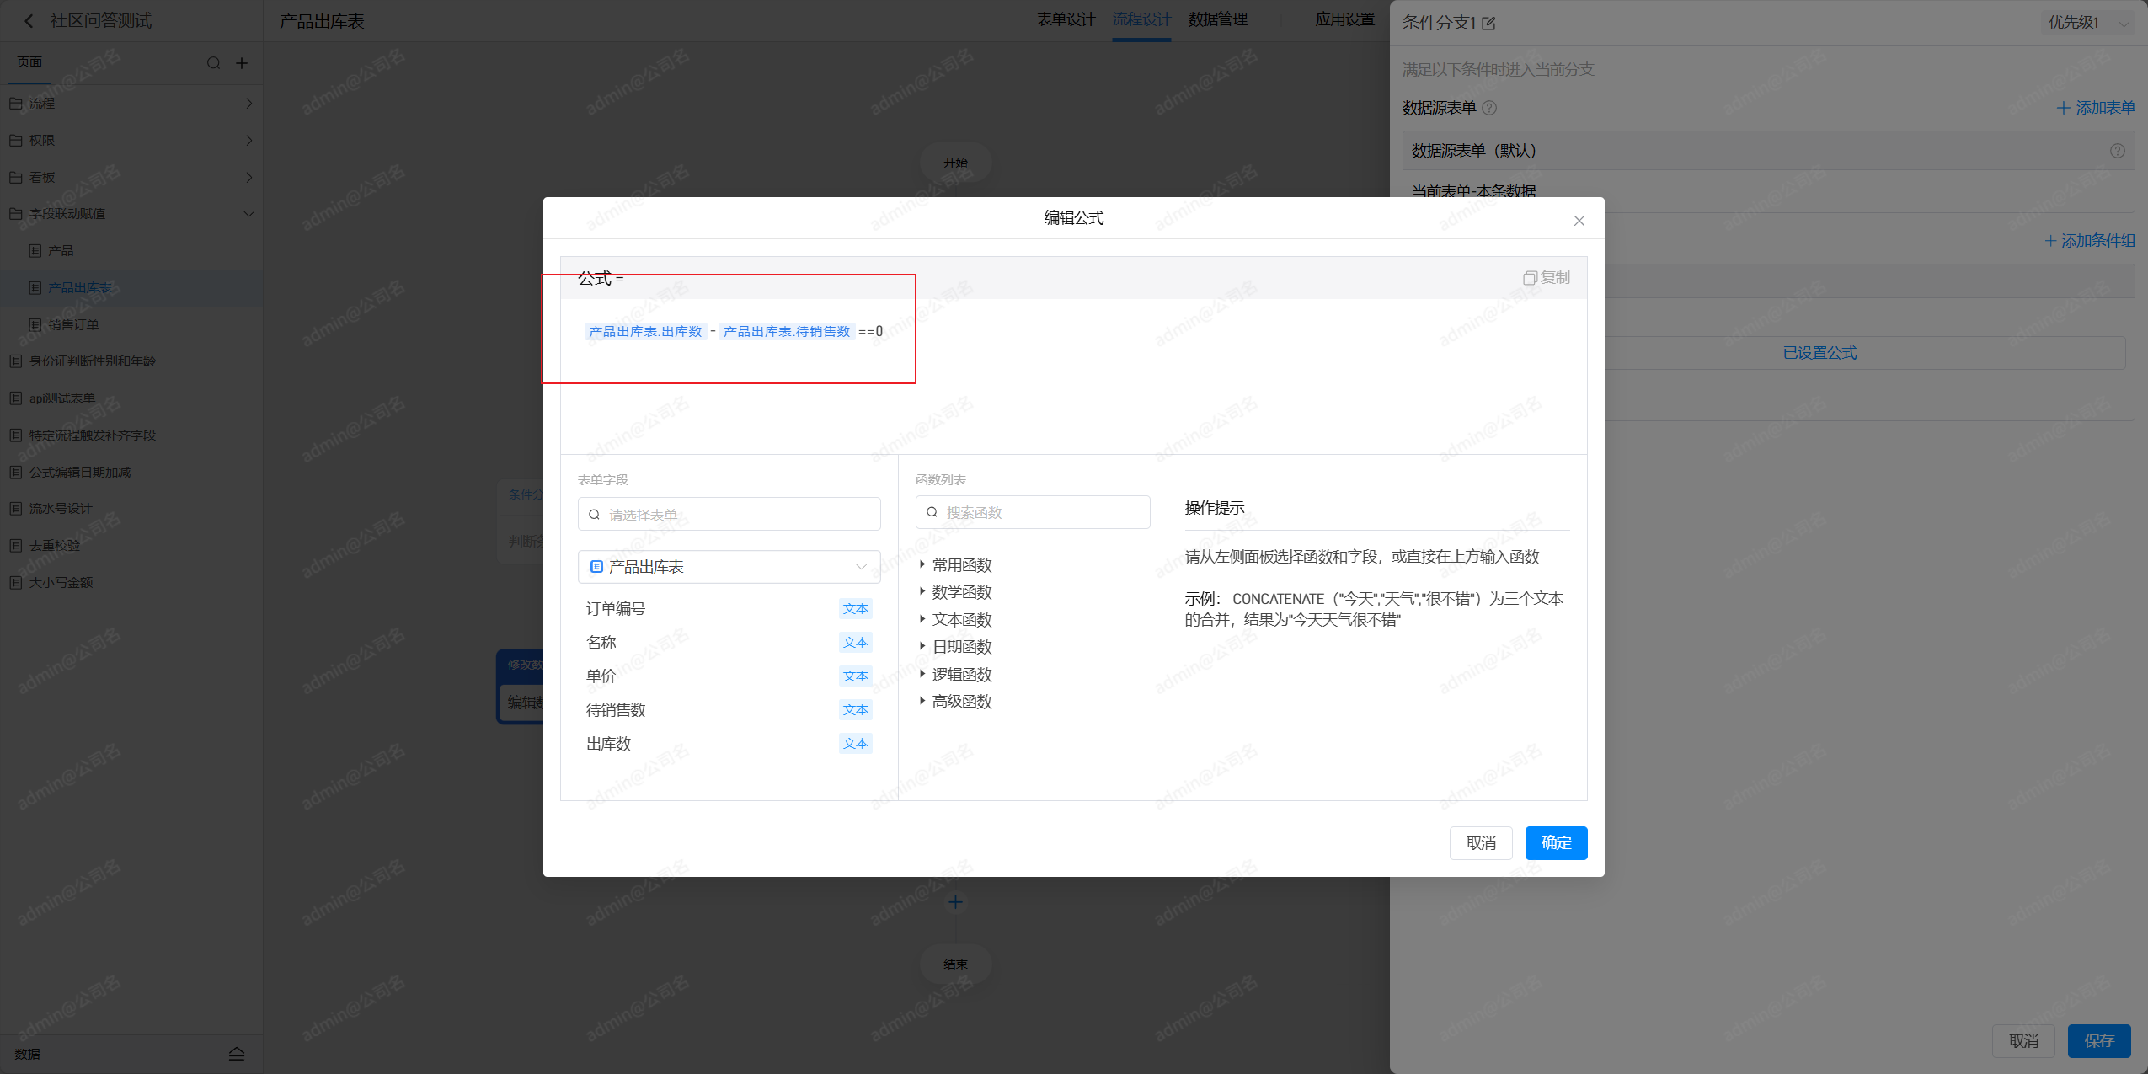Select the 待销售数 field
Image resolution: width=2148 pixels, height=1074 pixels.
616,710
